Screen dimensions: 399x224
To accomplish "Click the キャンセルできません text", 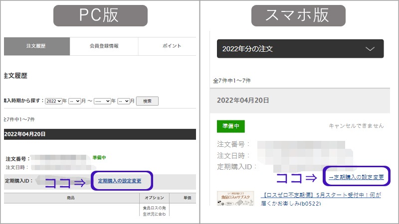I will coord(356,126).
